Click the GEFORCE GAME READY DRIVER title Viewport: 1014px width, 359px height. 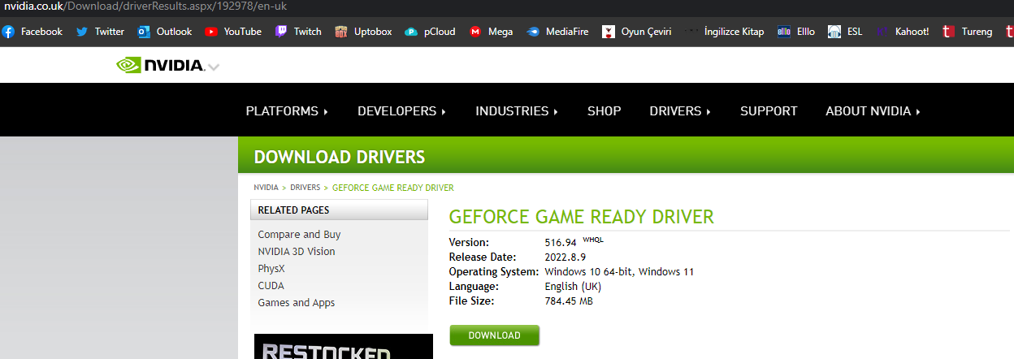[581, 217]
